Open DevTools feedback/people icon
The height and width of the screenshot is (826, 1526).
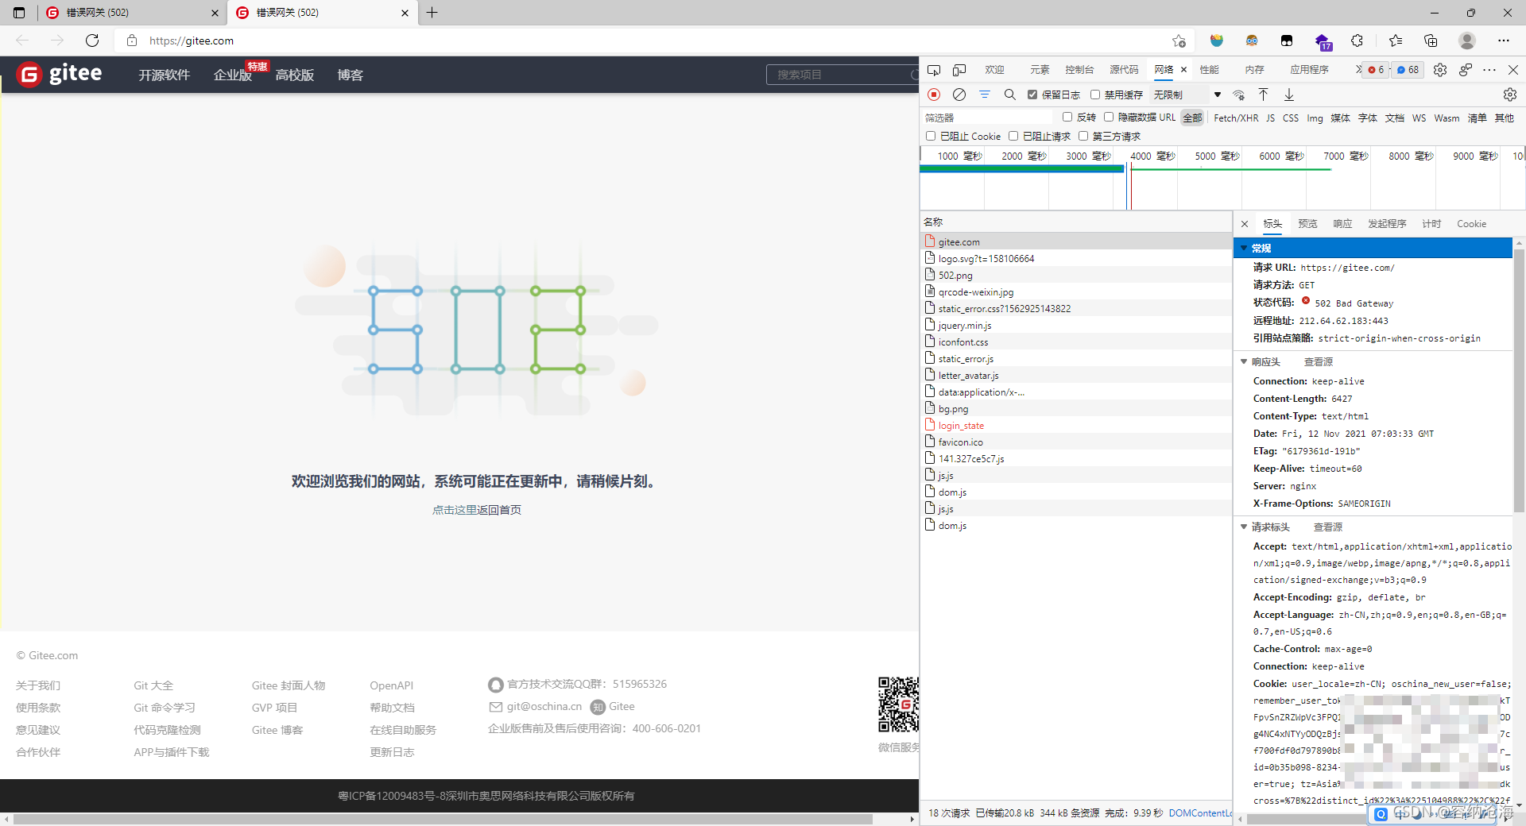[x=1466, y=70]
